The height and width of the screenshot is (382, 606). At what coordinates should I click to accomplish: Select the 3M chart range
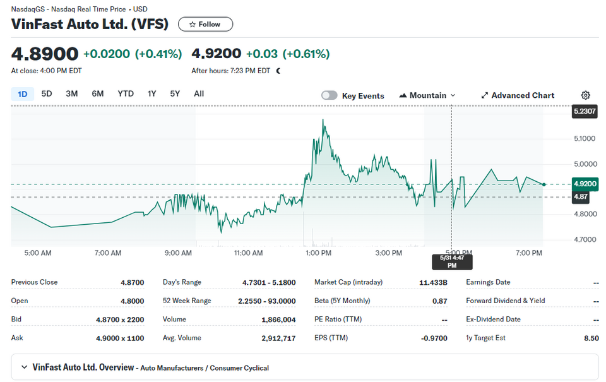71,93
